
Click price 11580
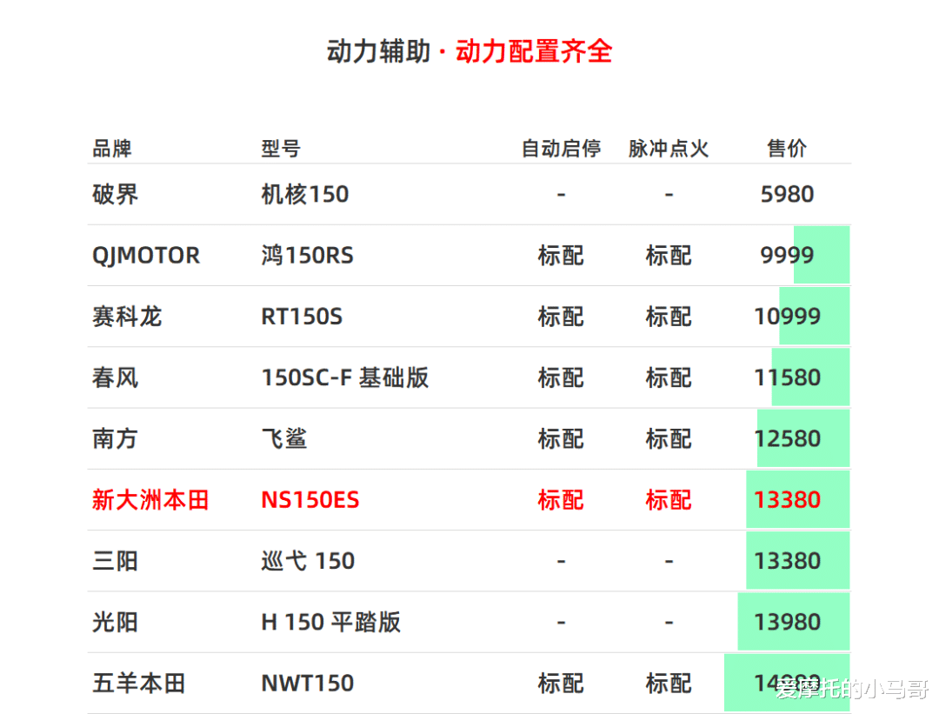[x=787, y=377]
